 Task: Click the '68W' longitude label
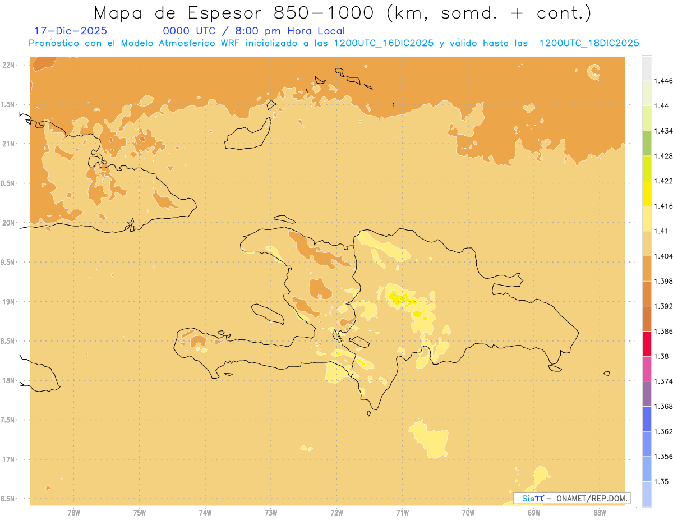coord(600,513)
